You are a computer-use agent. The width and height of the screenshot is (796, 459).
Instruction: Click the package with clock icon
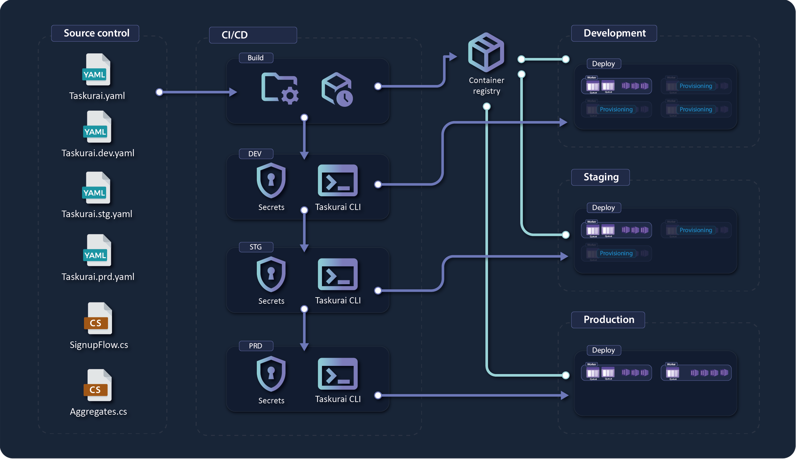click(x=337, y=89)
